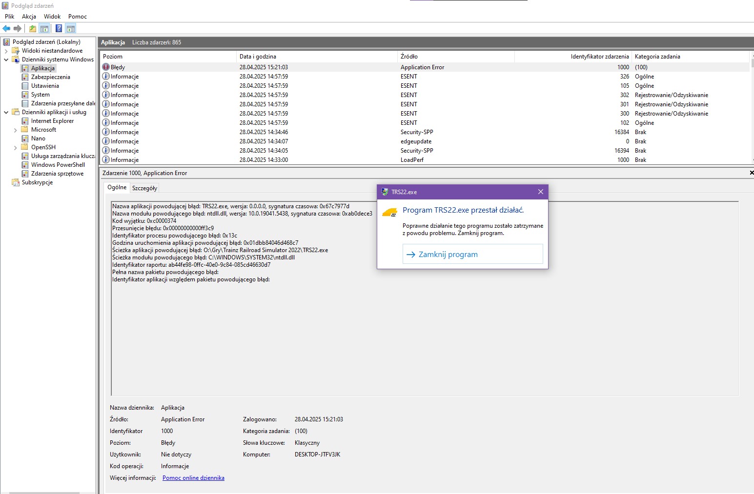
Task: Open the Pomoc menu
Action: 78,17
